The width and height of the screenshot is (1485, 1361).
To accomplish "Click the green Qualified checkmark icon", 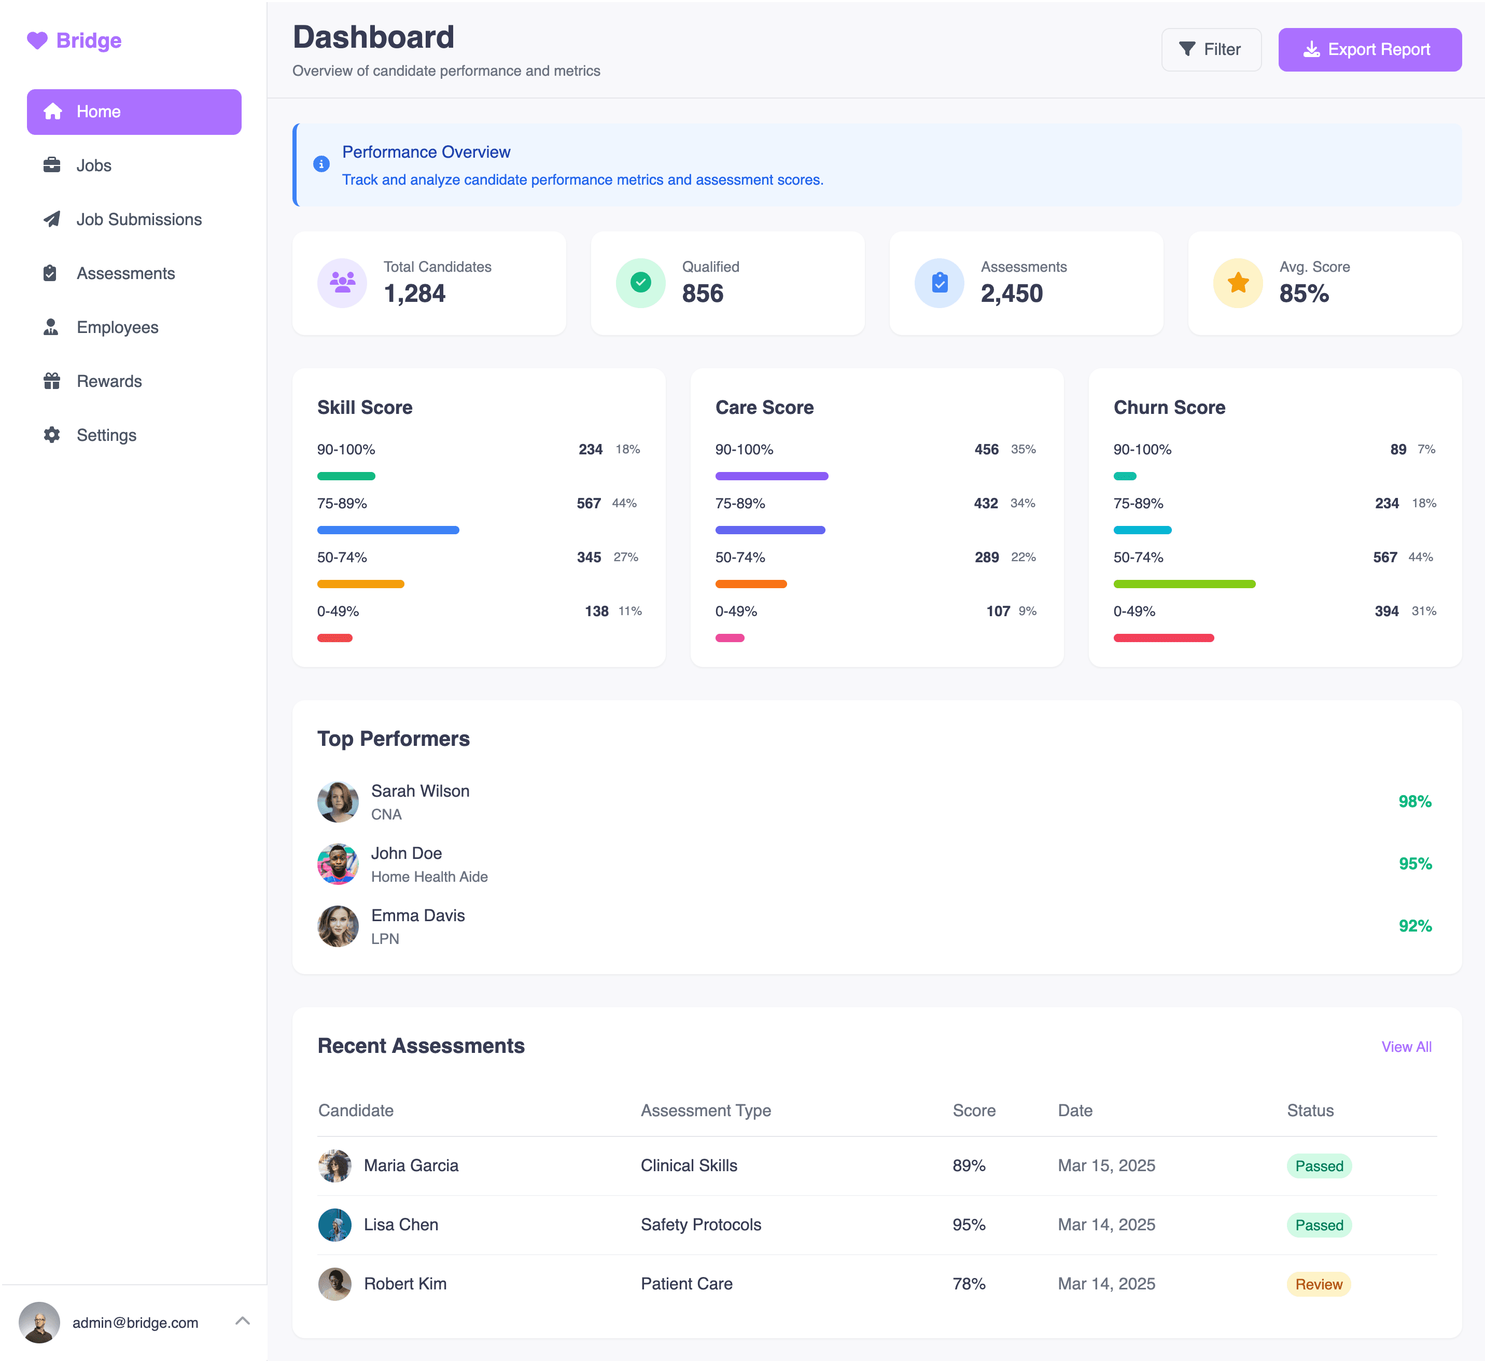I will click(640, 283).
